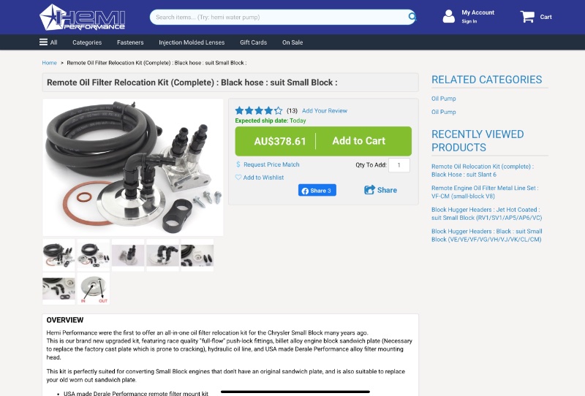
Task: Click the Facebook Share 3 button
Action: click(x=317, y=190)
